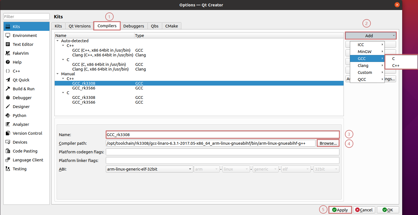This screenshot has height=215, width=418.
Task: Switch to the Debuggers tab
Action: (x=134, y=26)
